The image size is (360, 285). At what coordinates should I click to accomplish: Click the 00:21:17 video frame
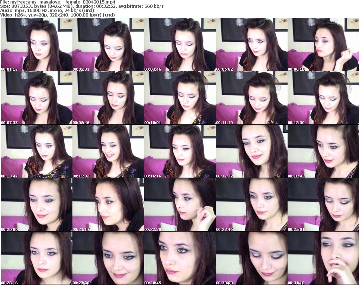click(x=108, y=205)
